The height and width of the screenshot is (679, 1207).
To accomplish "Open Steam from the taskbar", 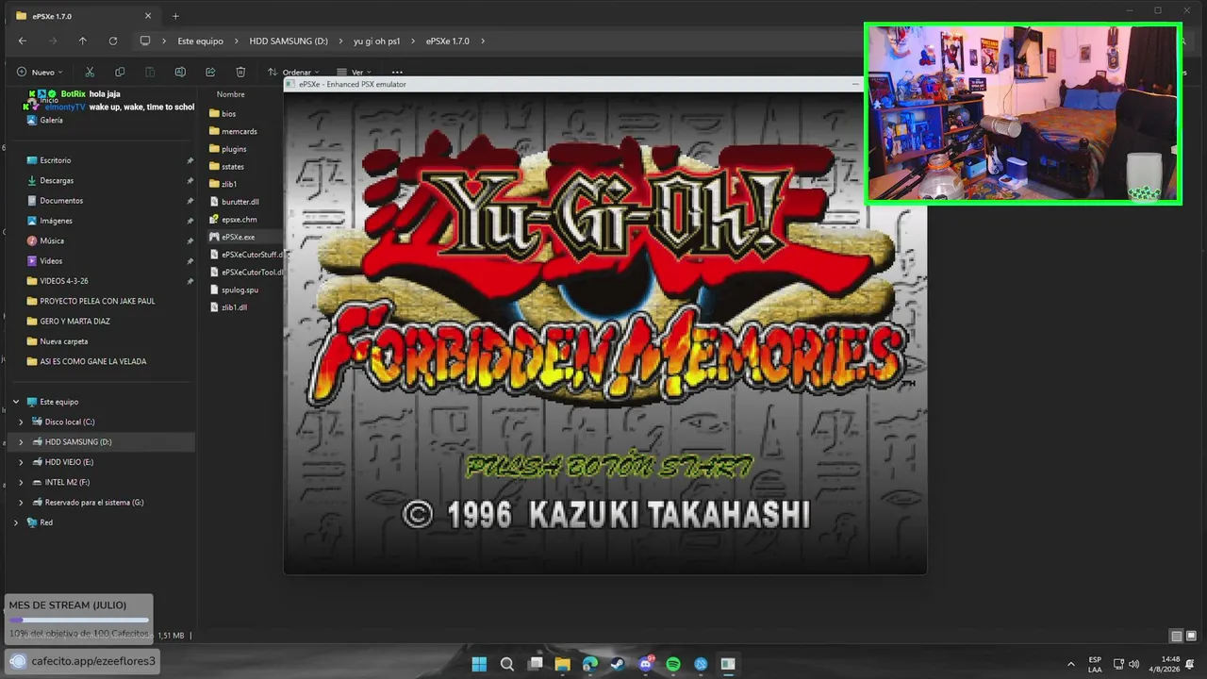I will point(618,664).
